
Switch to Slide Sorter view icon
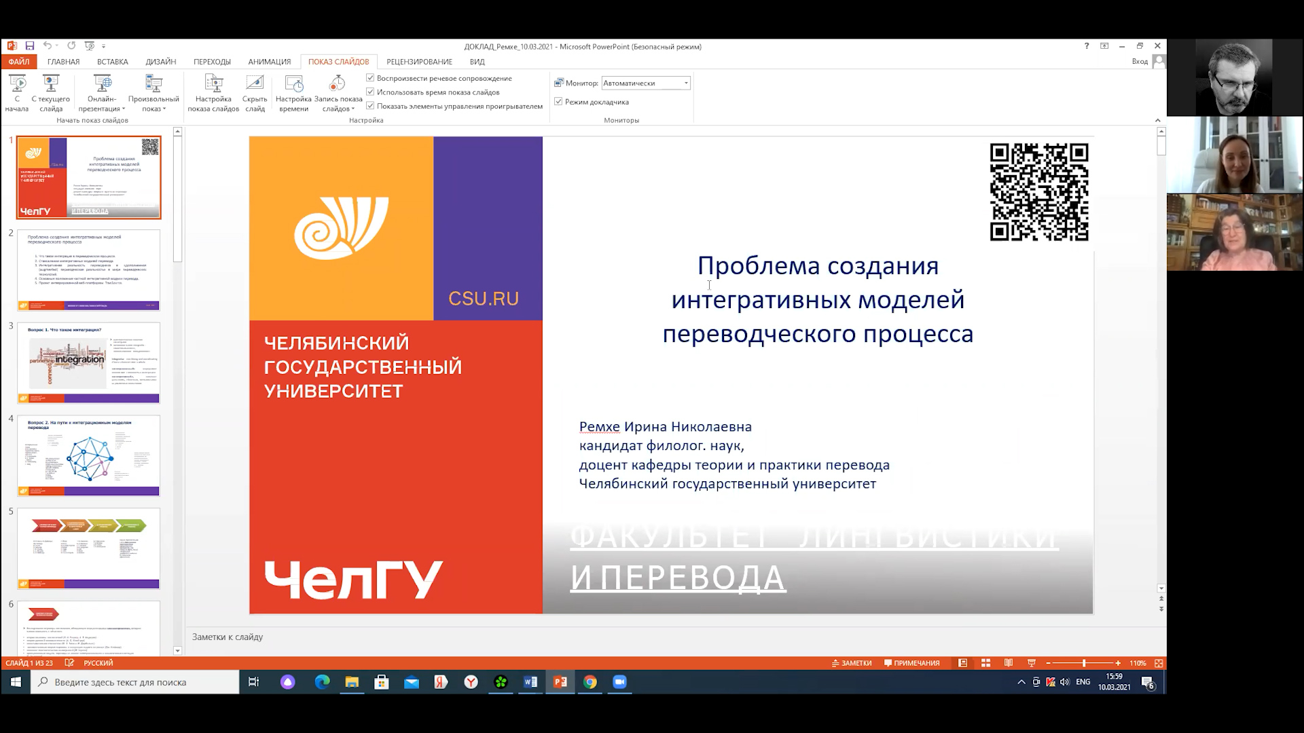(x=986, y=663)
